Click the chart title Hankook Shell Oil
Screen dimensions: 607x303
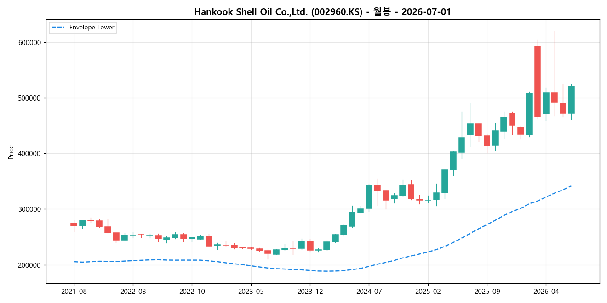(x=322, y=12)
